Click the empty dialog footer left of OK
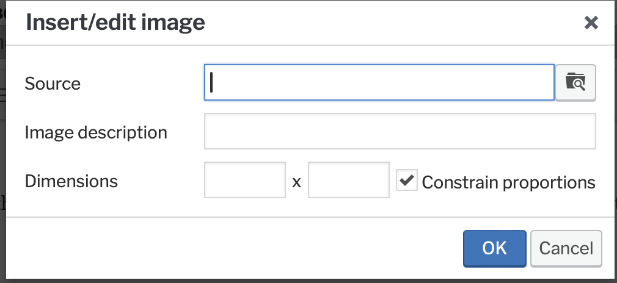617x283 pixels. coord(244,248)
